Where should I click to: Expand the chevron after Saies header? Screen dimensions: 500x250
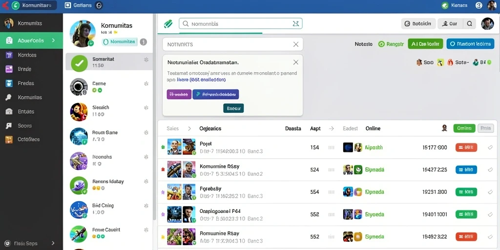[189, 128]
